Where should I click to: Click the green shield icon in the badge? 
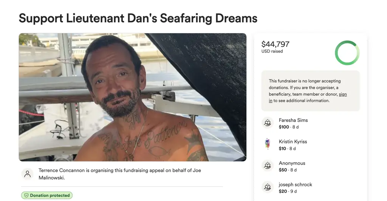click(26, 195)
